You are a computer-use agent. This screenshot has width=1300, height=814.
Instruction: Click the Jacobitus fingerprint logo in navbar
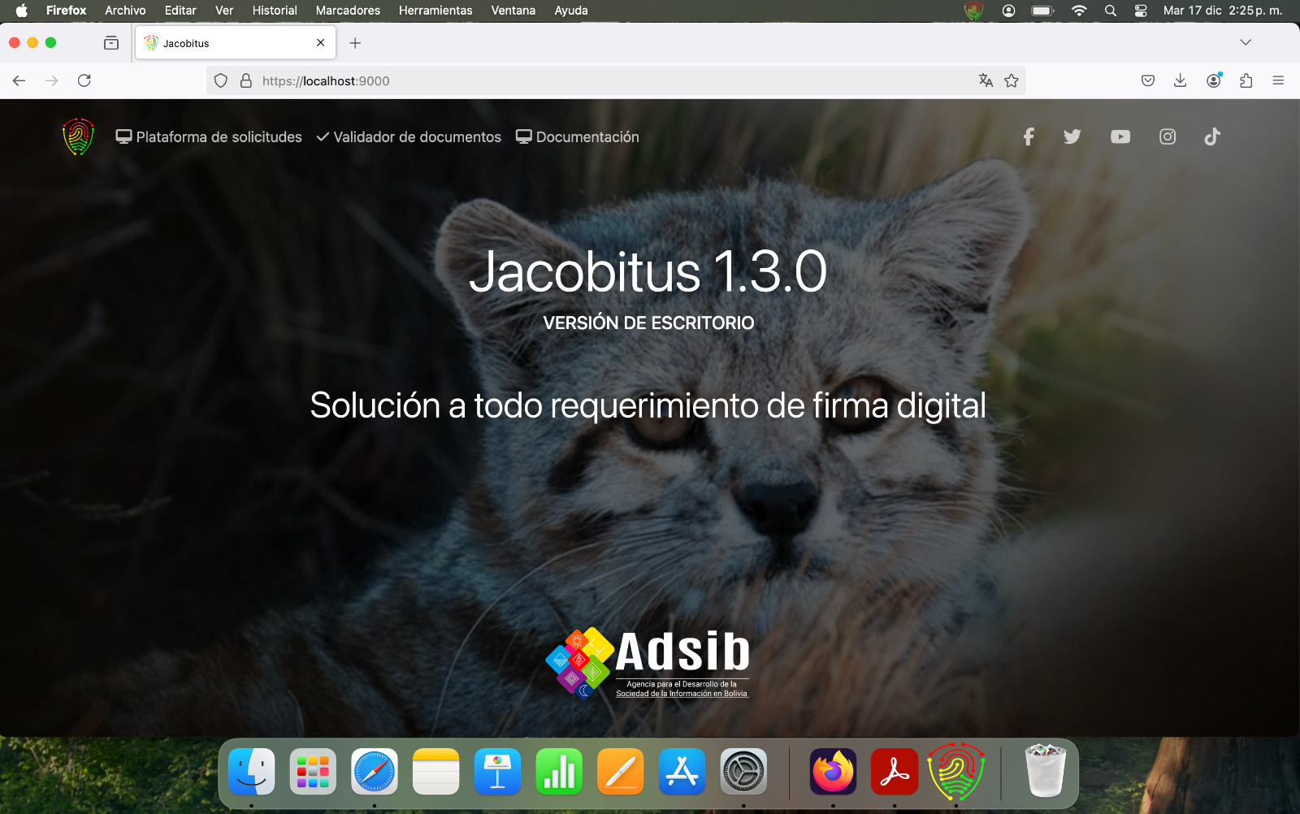78,137
